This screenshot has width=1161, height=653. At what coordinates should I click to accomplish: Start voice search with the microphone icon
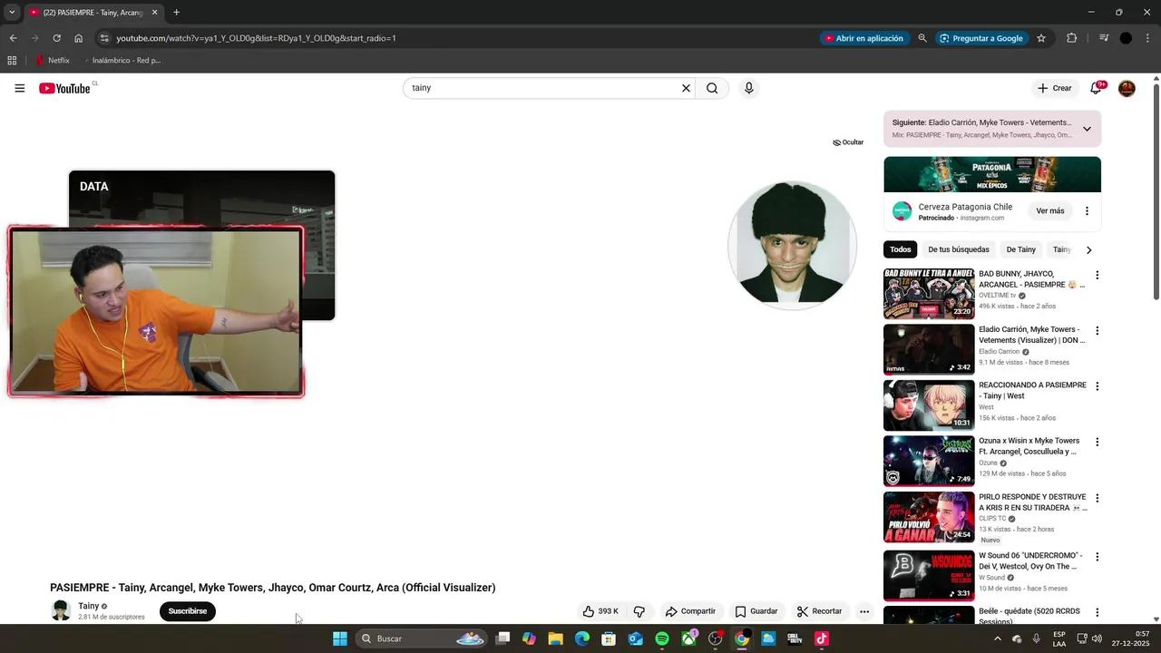click(748, 88)
